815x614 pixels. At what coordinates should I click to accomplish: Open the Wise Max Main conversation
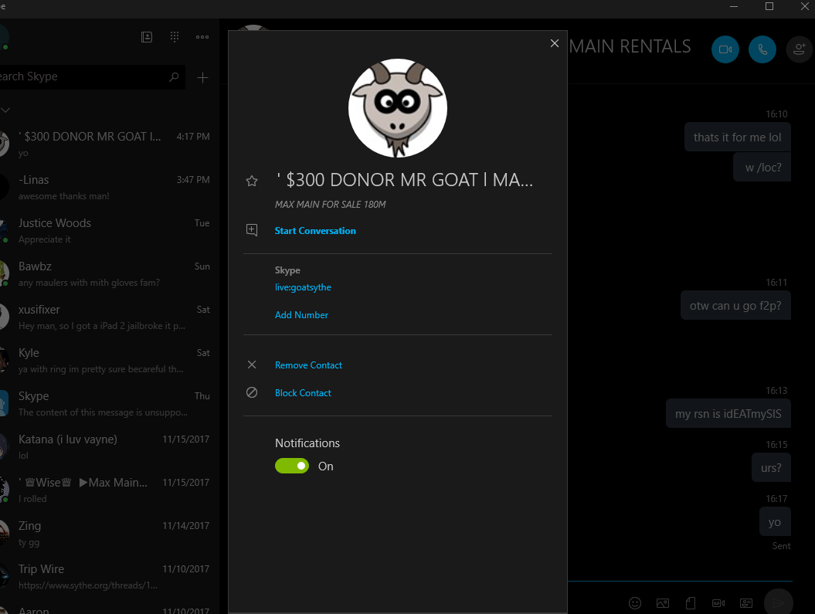pyautogui.click(x=108, y=490)
